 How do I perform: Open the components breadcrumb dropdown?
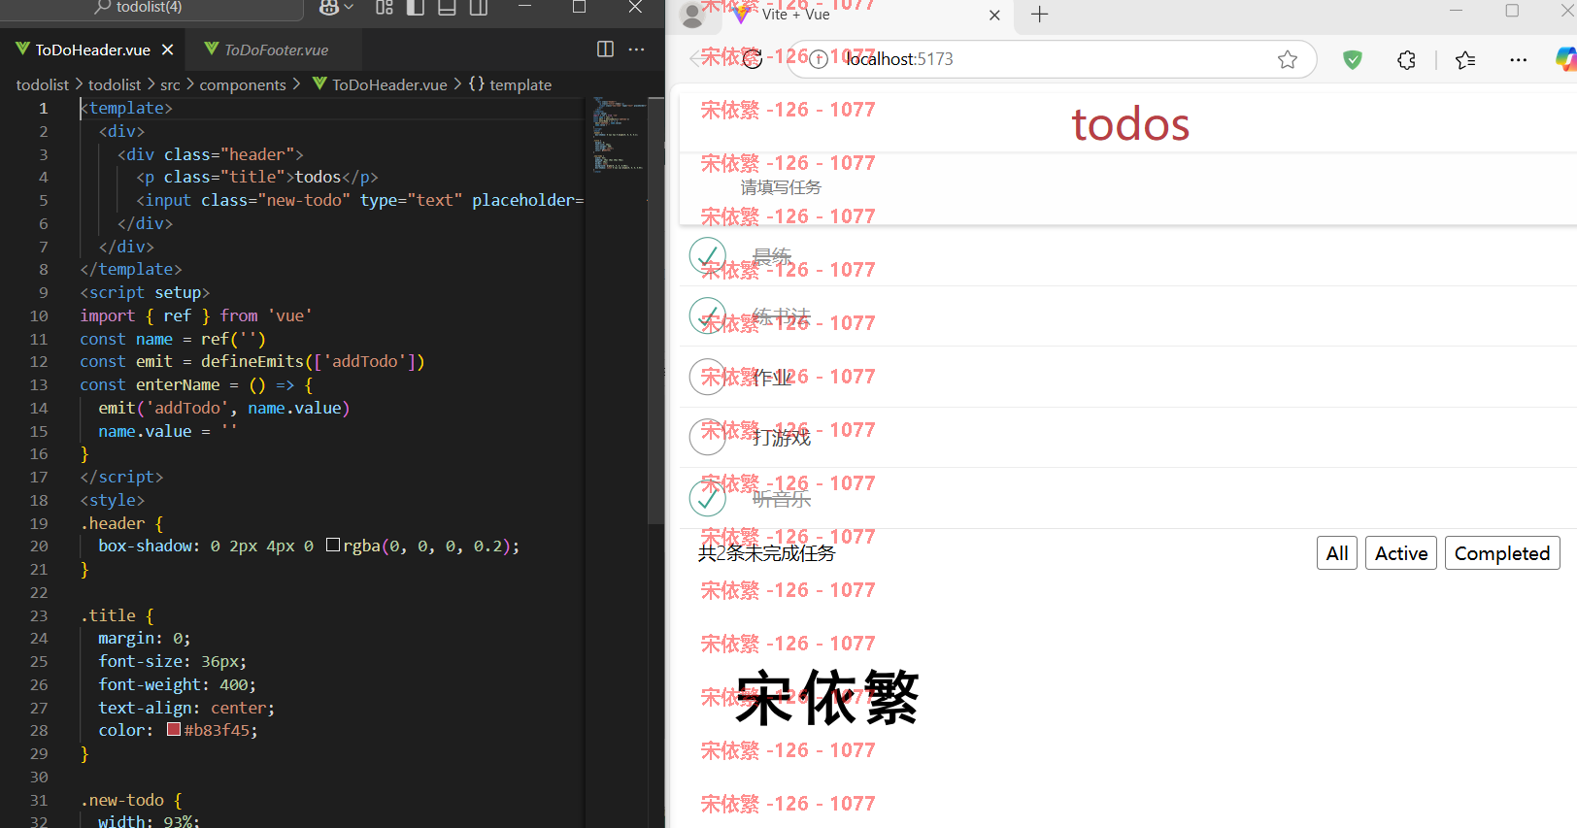click(x=243, y=85)
